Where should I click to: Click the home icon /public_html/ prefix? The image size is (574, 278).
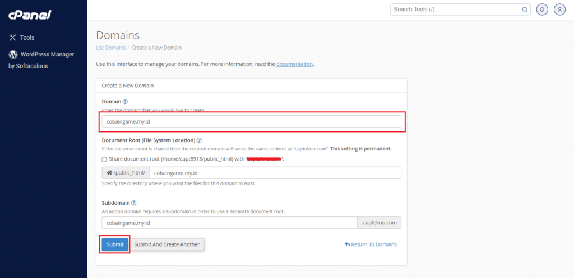(126, 173)
